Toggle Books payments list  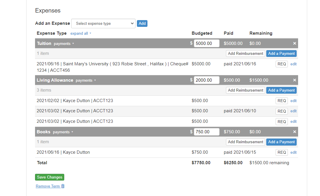point(63,132)
